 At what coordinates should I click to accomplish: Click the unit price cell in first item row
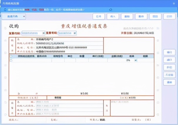pos(98,60)
